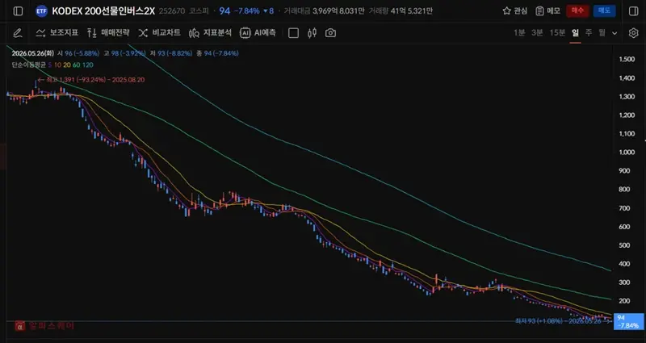Click closing price 종 94 (-7.84%)
The height and width of the screenshot is (343, 646).
217,53
